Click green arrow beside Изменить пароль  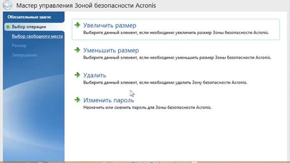pyautogui.click(x=77, y=100)
